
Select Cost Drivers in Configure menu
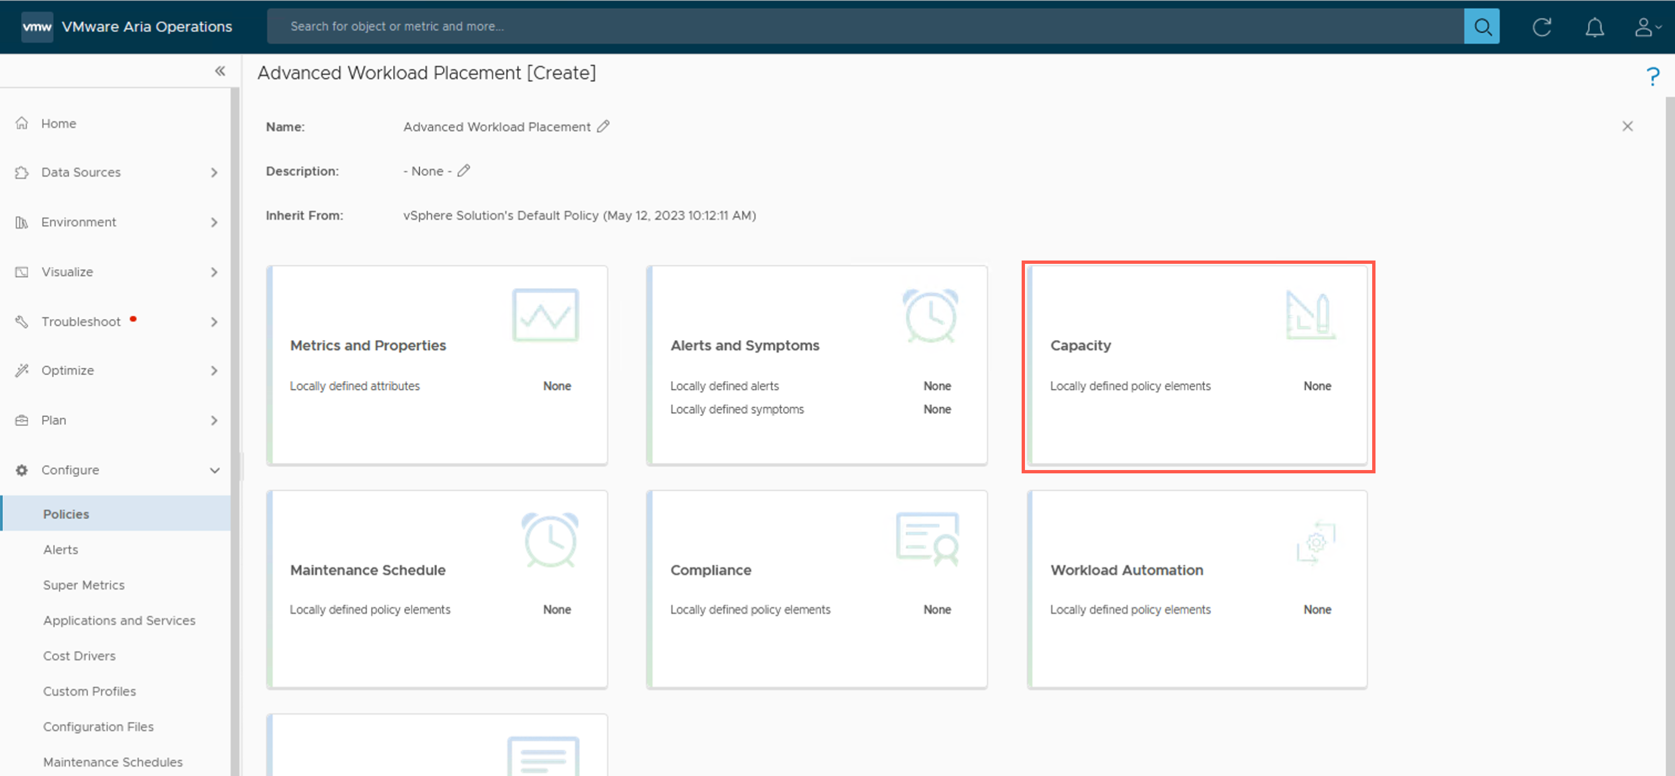[x=79, y=656]
